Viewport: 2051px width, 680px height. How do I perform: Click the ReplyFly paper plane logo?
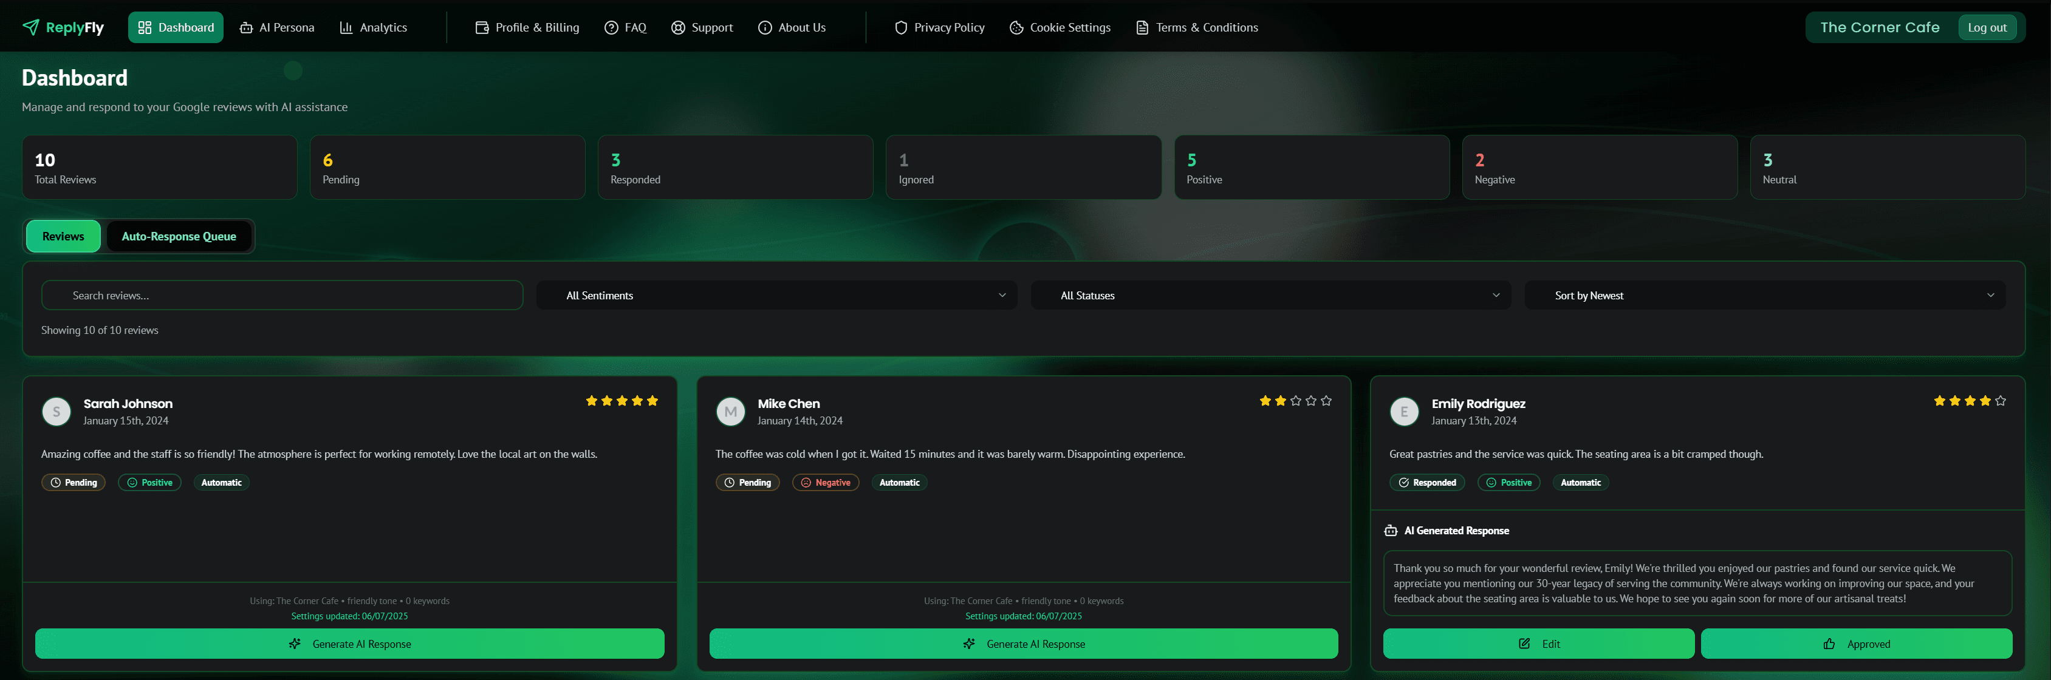pyautogui.click(x=30, y=28)
